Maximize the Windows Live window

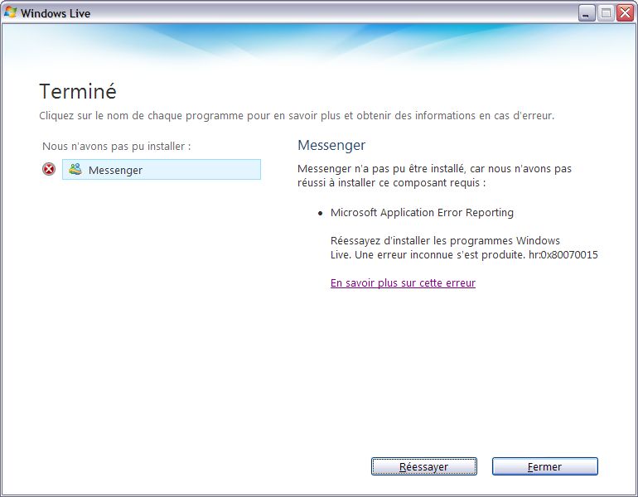(x=606, y=13)
